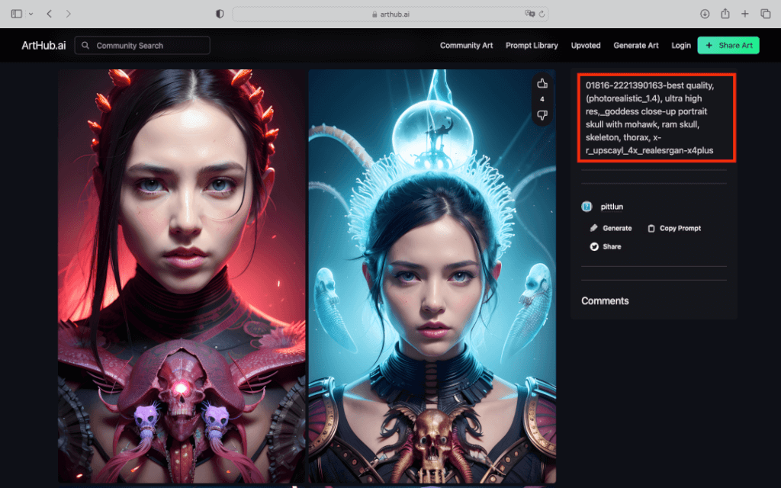The image size is (781, 488).
Task: Open the privacy shield report icon
Action: point(220,14)
